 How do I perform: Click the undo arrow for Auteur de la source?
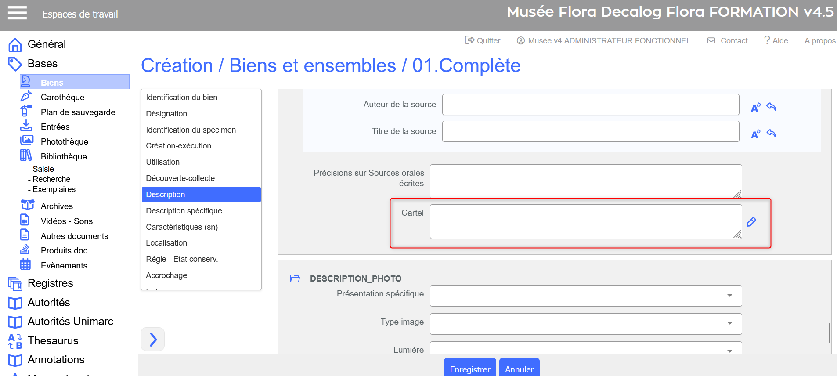click(771, 107)
